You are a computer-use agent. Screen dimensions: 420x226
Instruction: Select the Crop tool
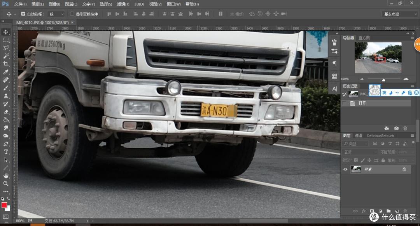(6, 64)
